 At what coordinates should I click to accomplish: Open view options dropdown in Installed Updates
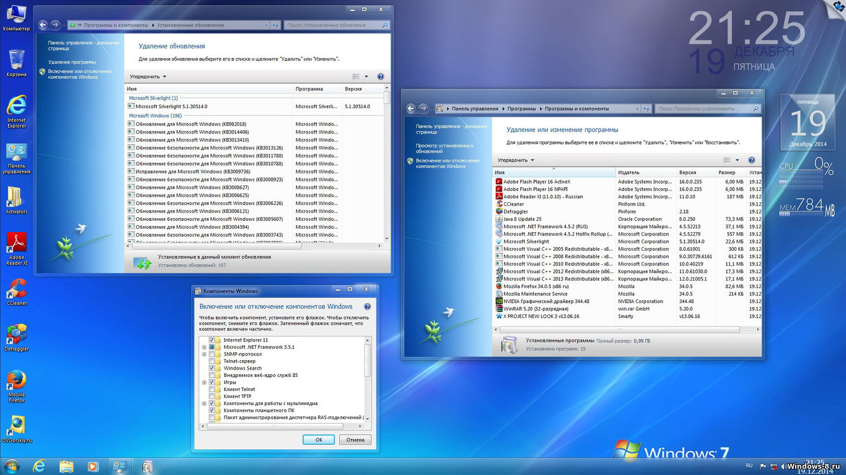coord(366,77)
